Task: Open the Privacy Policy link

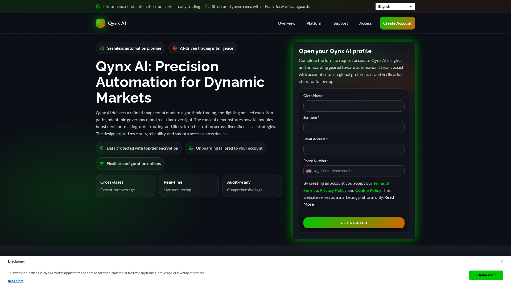Action: click(333, 190)
